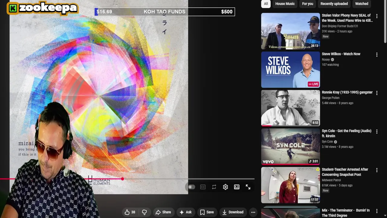Open 'Mix - The Terminator - Burnin' In' title
Screen dimensions: 387x218
pos(346,213)
